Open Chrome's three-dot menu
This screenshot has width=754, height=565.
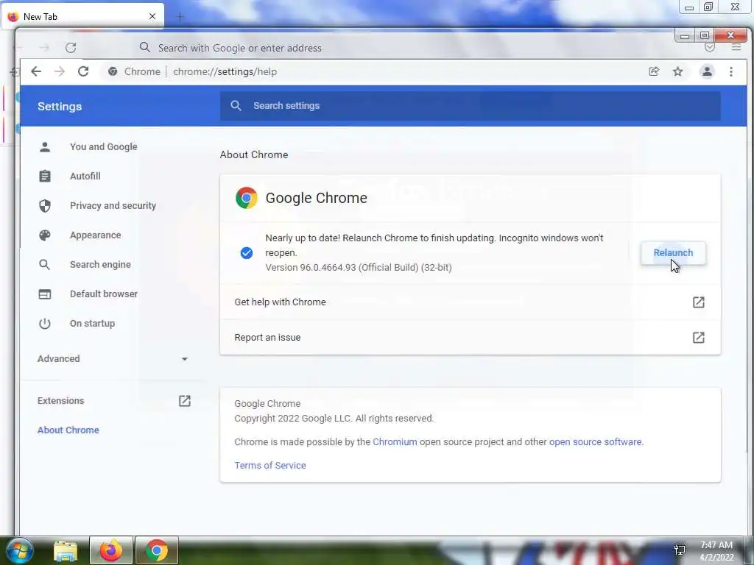click(731, 71)
